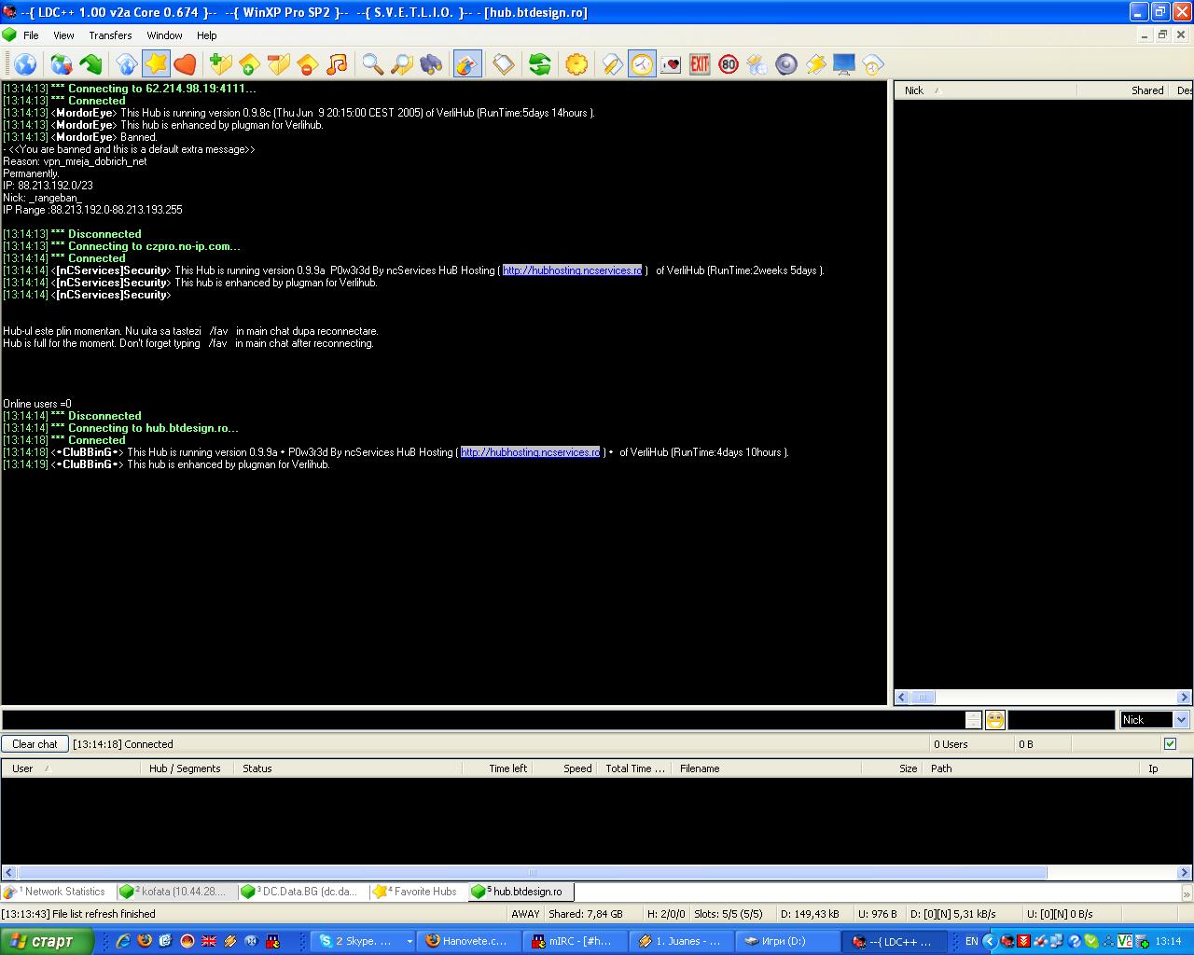
Task: Click the 80 speed limit sign icon
Action: point(729,63)
